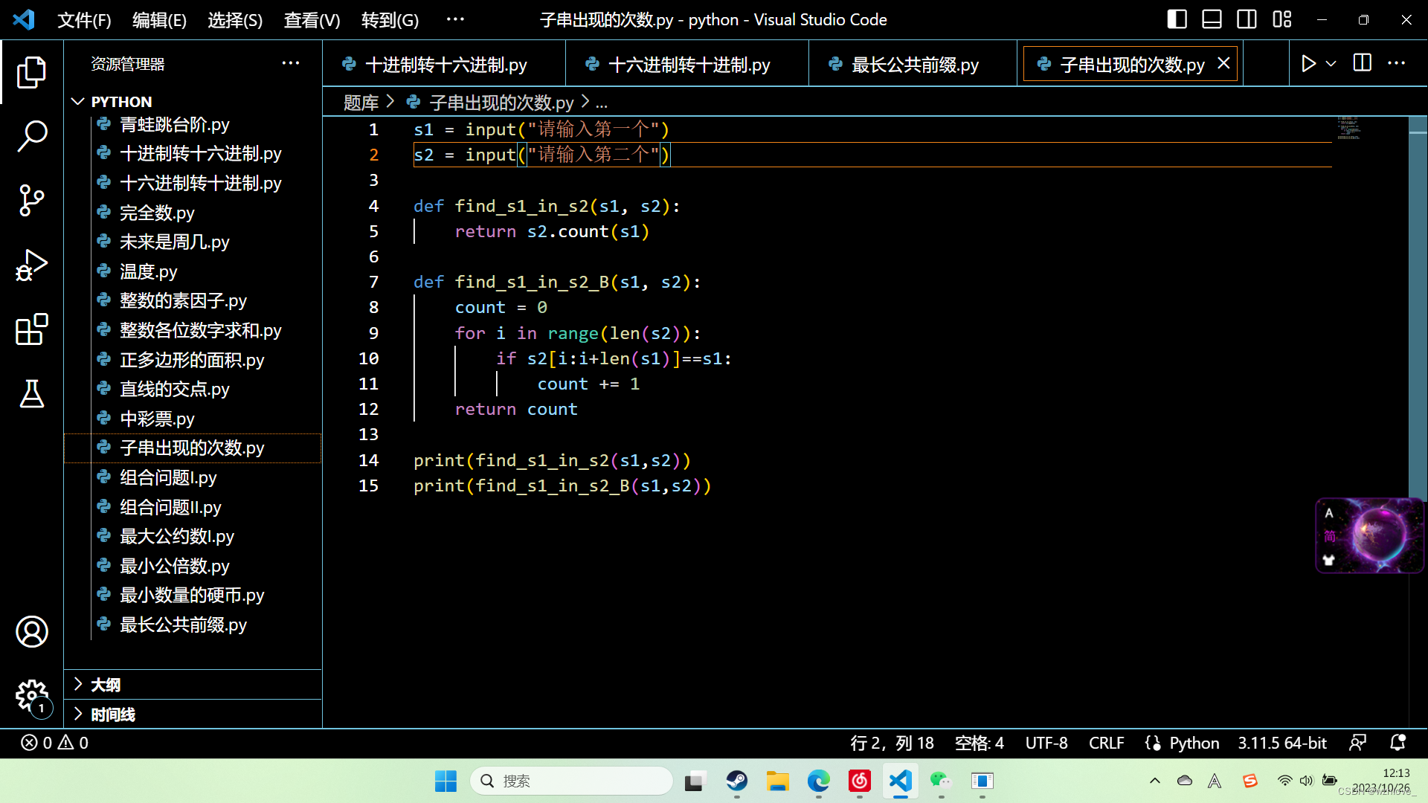Open the Source Control view
Image resolution: width=1428 pixels, height=803 pixels.
click(31, 201)
